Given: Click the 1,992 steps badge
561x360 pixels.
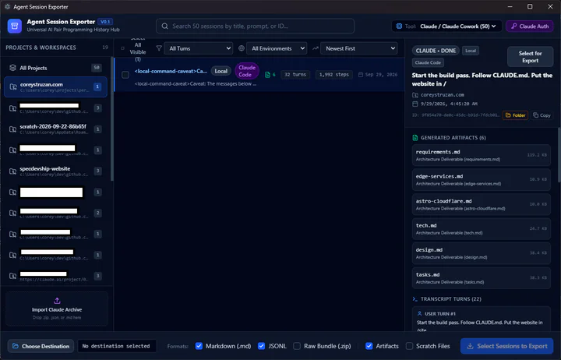Looking at the screenshot, I should coord(333,75).
